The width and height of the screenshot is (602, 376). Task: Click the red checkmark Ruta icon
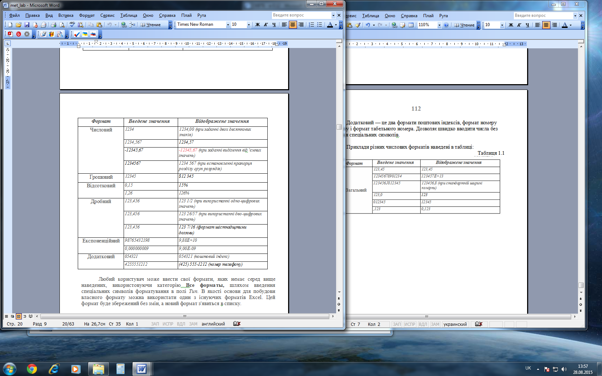click(77, 34)
